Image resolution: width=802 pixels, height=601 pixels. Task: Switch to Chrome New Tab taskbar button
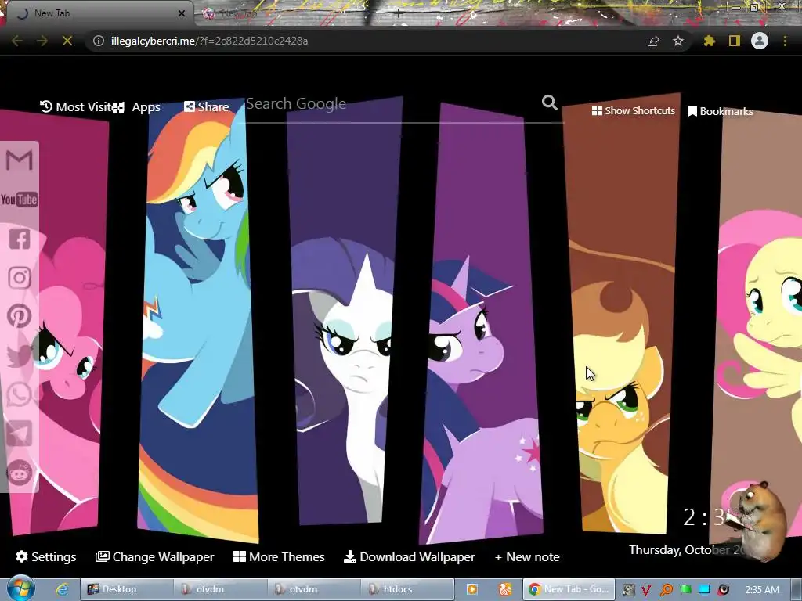(569, 589)
